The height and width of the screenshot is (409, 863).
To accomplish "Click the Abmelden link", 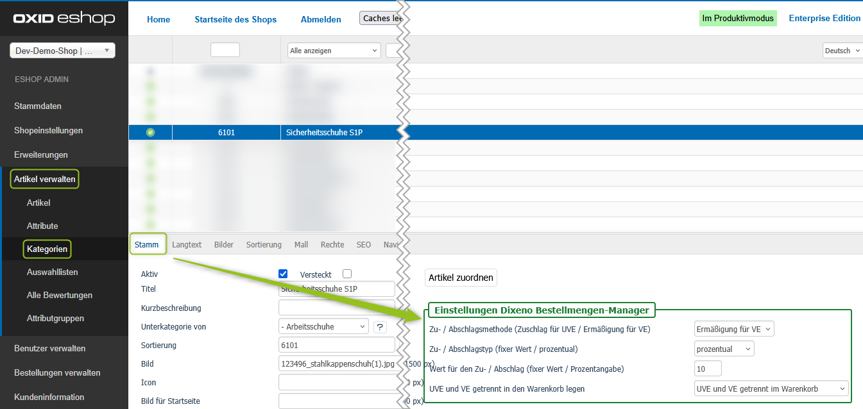I will pos(321,19).
